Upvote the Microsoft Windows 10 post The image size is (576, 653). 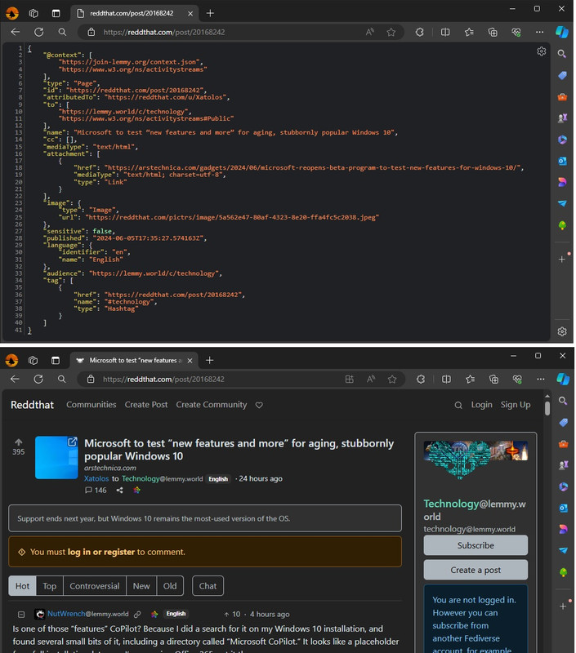point(18,442)
